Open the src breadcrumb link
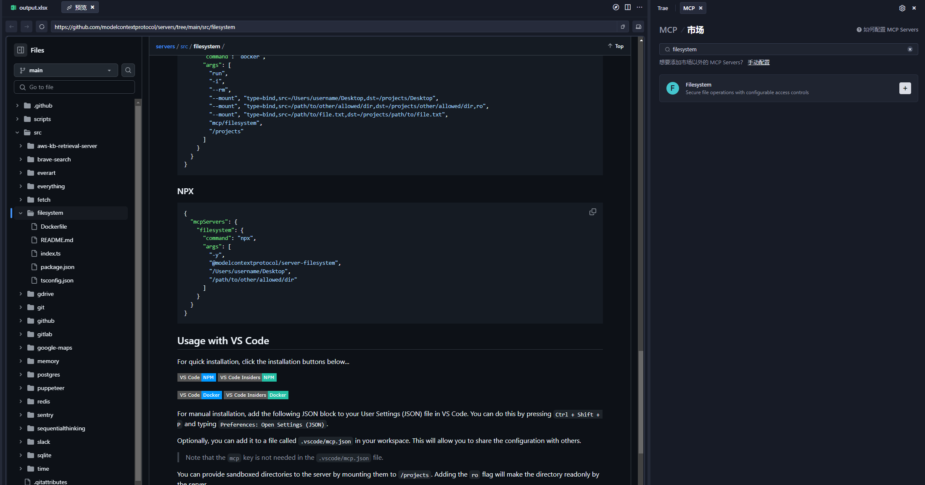 tap(184, 46)
